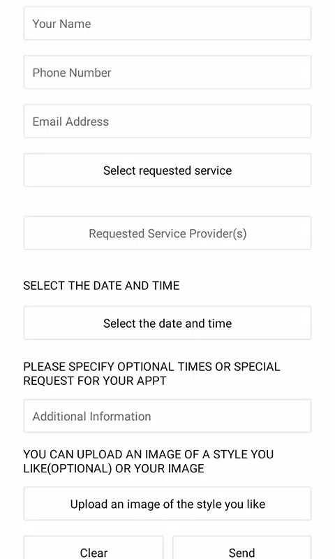Image resolution: width=335 pixels, height=559 pixels.
Task: Upload an image of the style you like
Action: tap(167, 504)
